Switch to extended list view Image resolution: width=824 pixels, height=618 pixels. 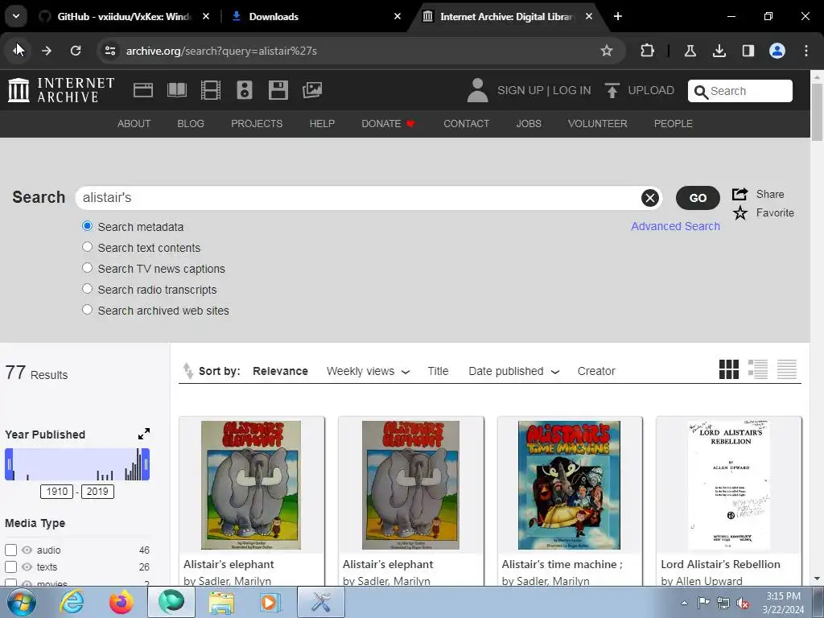click(758, 369)
